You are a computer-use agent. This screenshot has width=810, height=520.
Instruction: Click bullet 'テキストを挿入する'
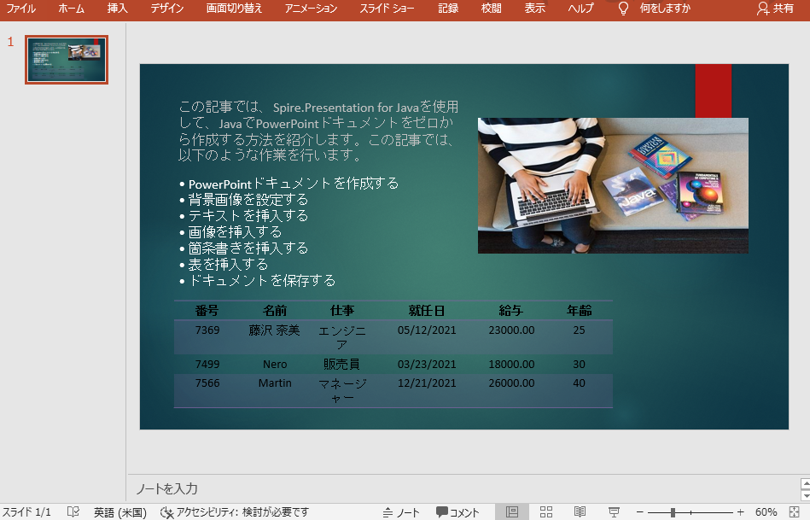click(248, 215)
